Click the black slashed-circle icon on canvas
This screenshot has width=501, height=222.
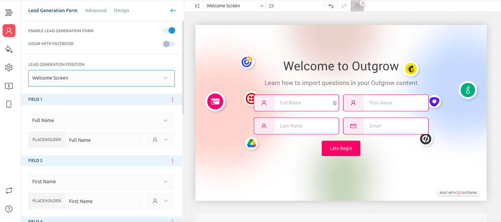click(426, 139)
